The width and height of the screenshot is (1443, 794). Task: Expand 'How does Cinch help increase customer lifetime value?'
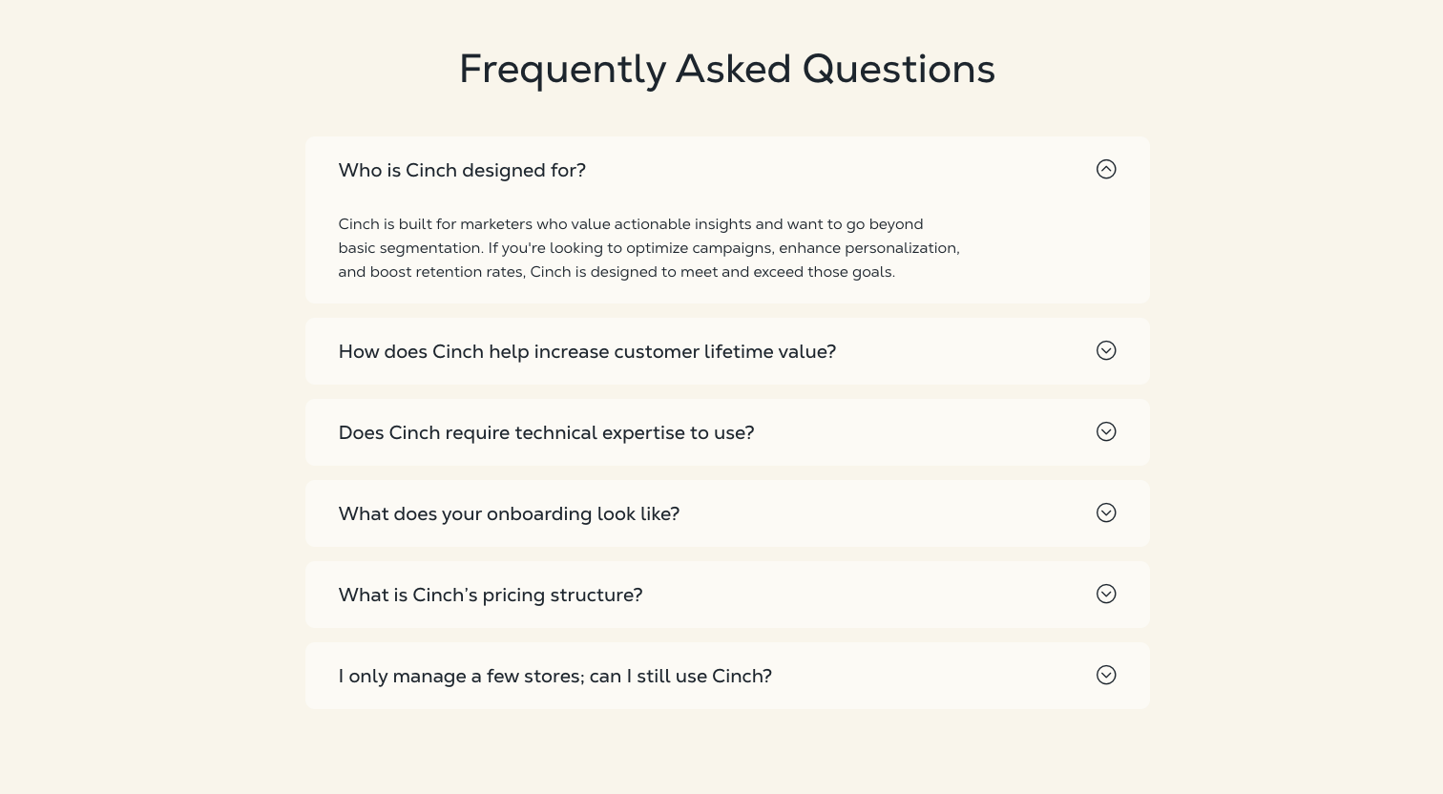coord(587,352)
